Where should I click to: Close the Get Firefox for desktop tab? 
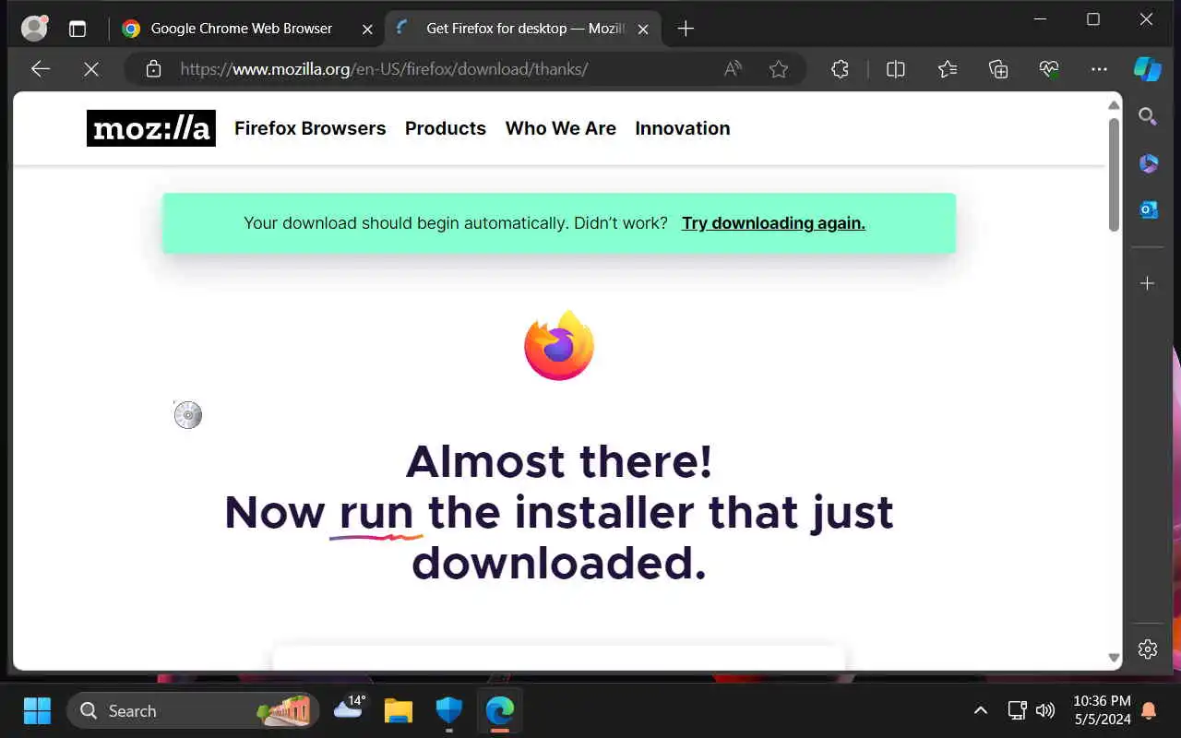[x=643, y=30]
